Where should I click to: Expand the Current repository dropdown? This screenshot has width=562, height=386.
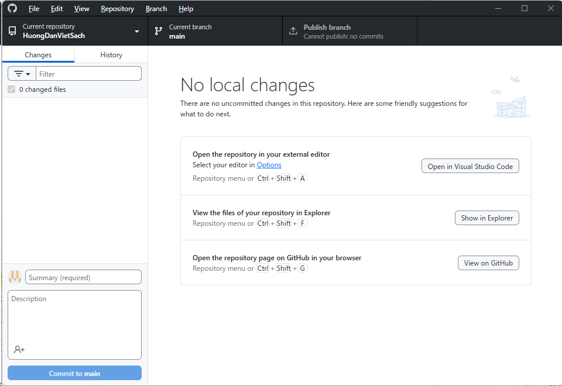coord(75,31)
